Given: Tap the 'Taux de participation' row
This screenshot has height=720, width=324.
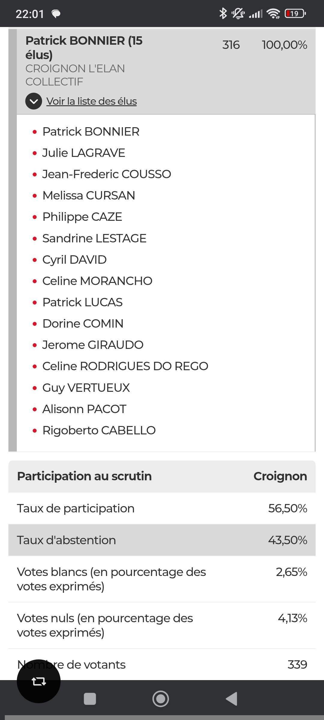Looking at the screenshot, I should pos(162,508).
